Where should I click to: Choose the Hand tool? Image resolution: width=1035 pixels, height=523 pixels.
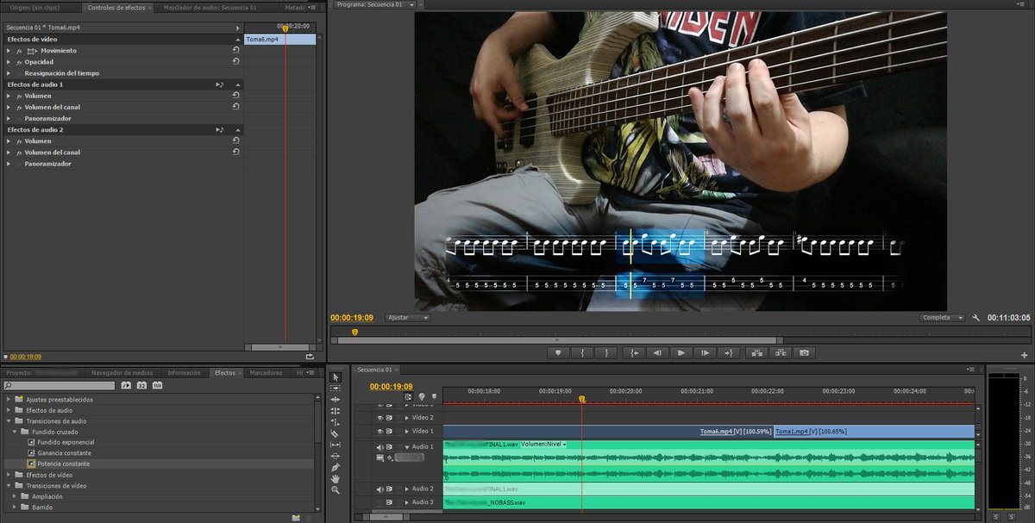(x=336, y=478)
